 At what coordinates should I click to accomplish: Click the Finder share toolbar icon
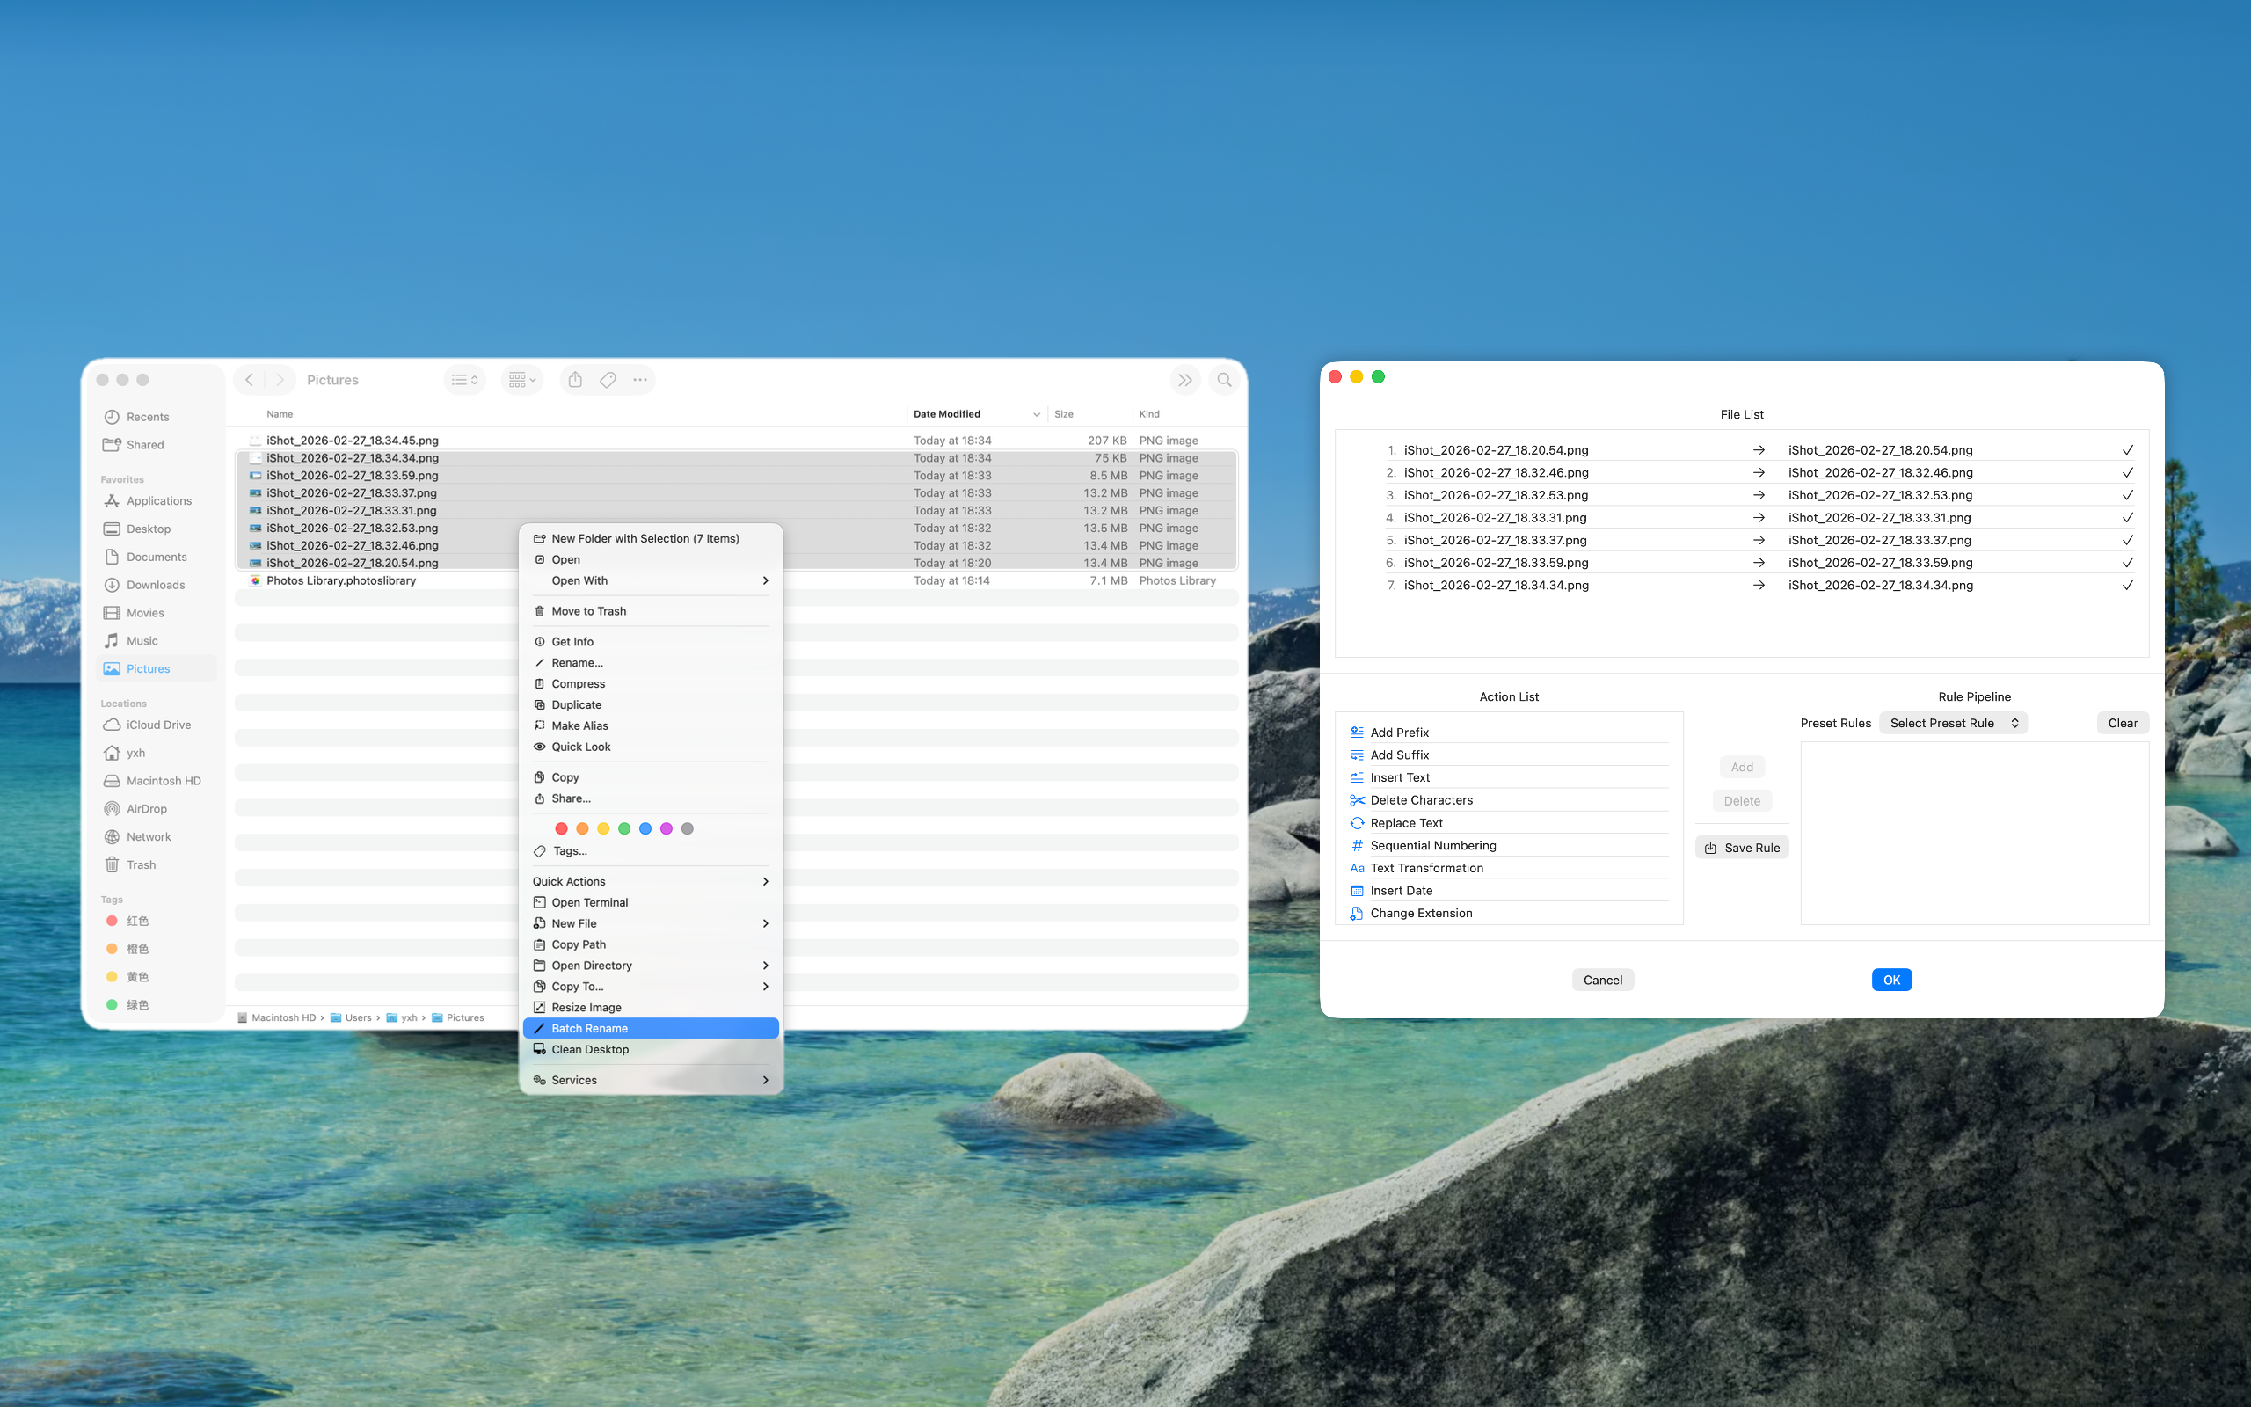pos(576,380)
